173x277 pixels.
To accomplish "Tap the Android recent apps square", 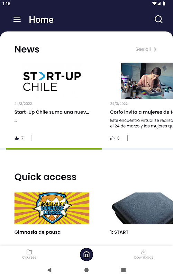I will coord(124,270).
